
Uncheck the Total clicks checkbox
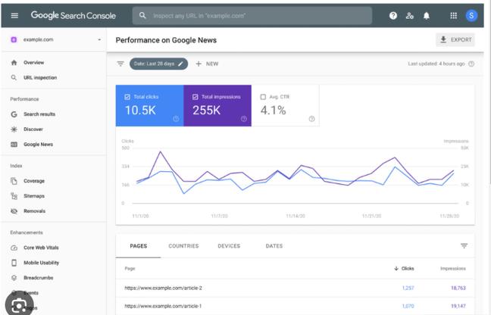(127, 97)
